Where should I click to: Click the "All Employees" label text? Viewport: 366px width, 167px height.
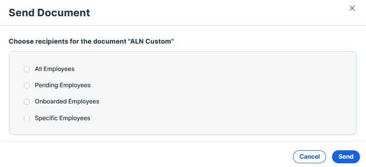point(54,69)
